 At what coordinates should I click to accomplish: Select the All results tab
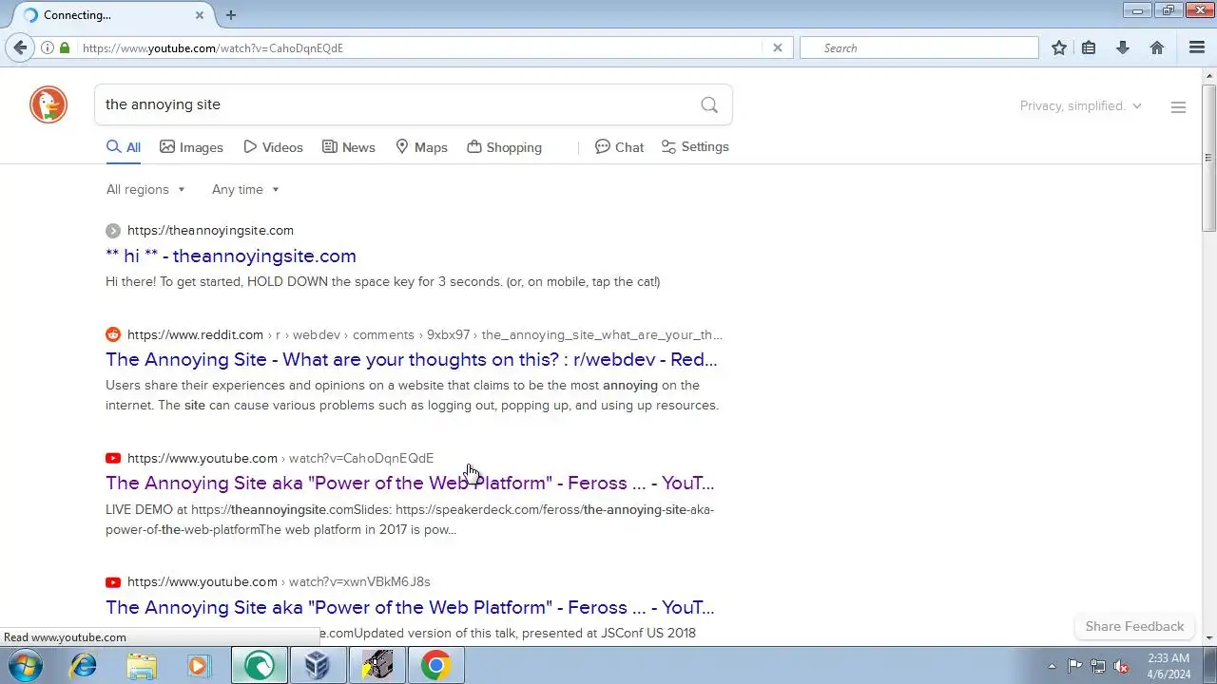tap(124, 147)
